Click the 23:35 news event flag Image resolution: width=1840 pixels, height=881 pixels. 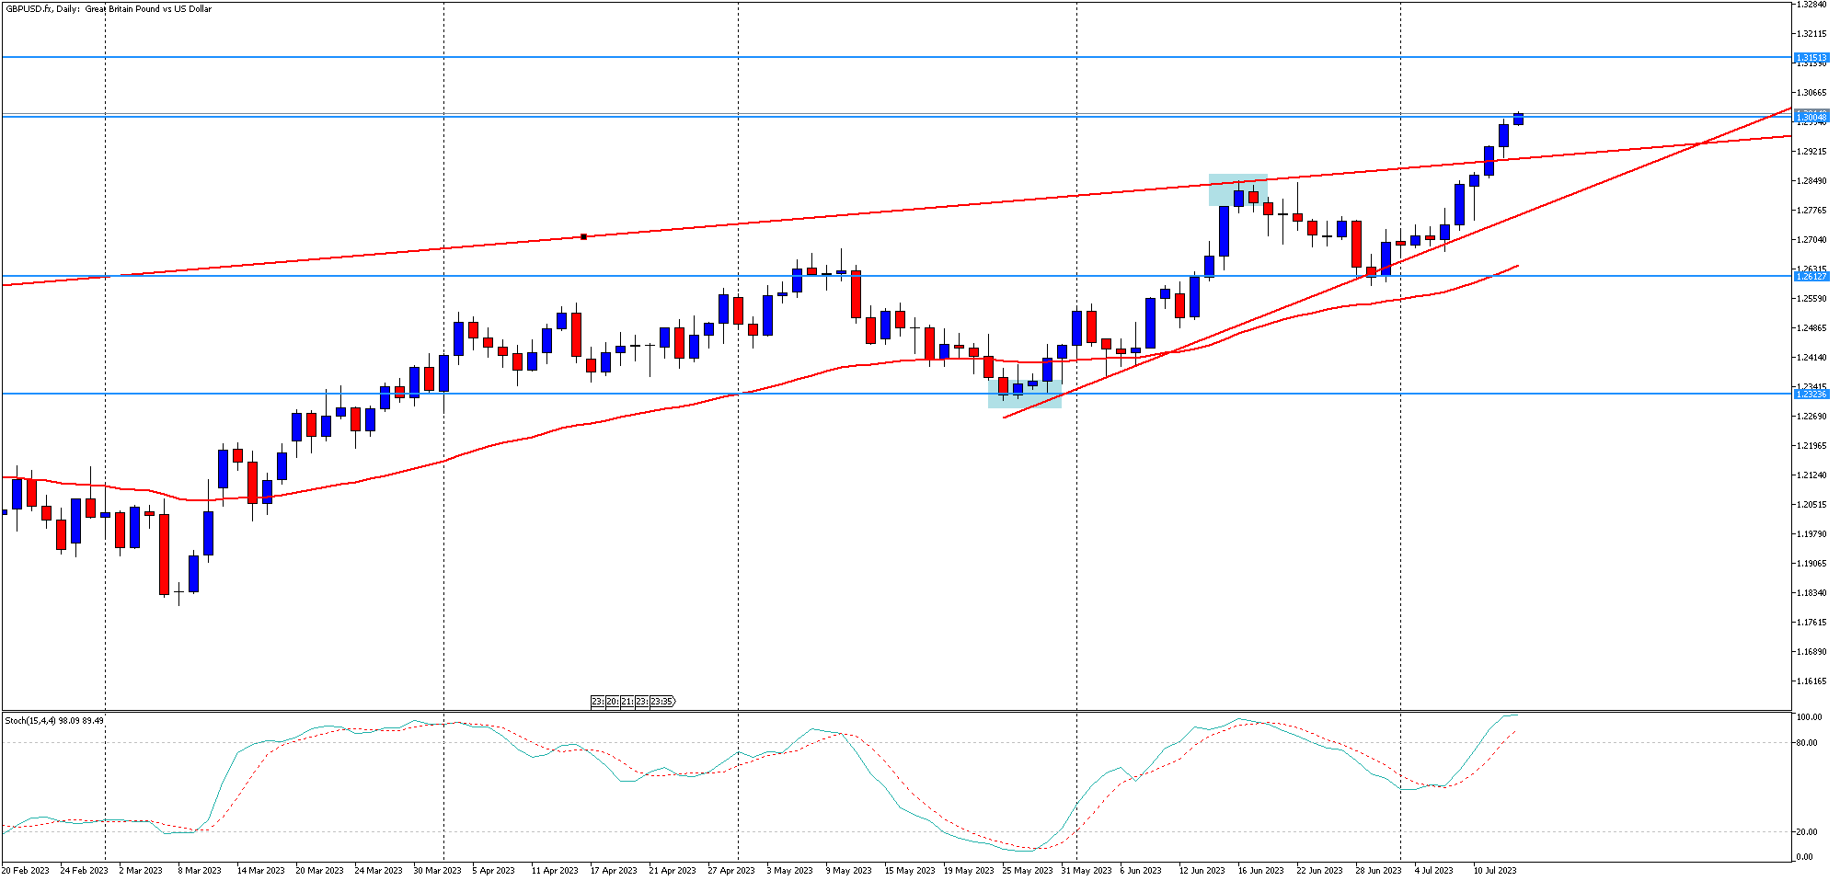(x=662, y=702)
